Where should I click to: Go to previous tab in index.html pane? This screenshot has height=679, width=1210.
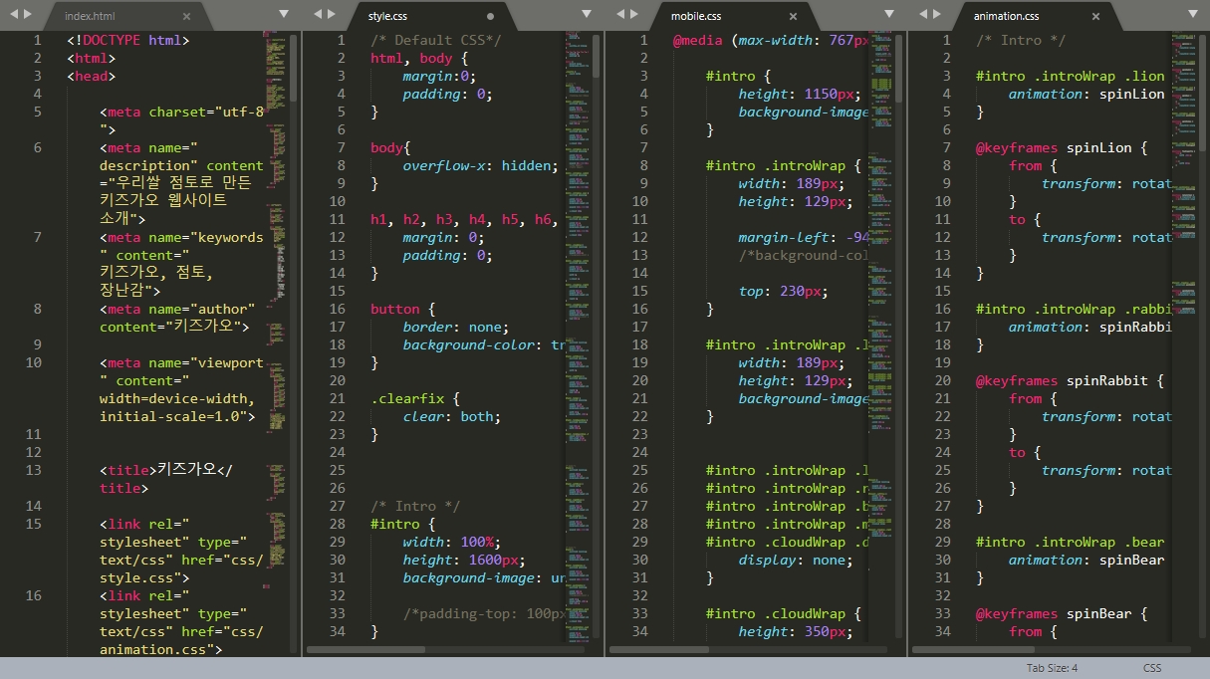(12, 14)
